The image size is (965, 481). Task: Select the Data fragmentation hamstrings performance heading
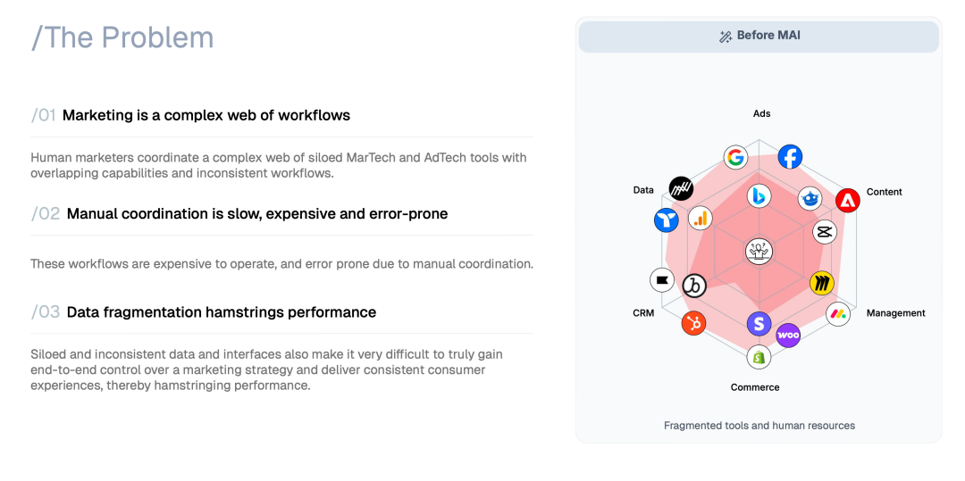tap(222, 311)
